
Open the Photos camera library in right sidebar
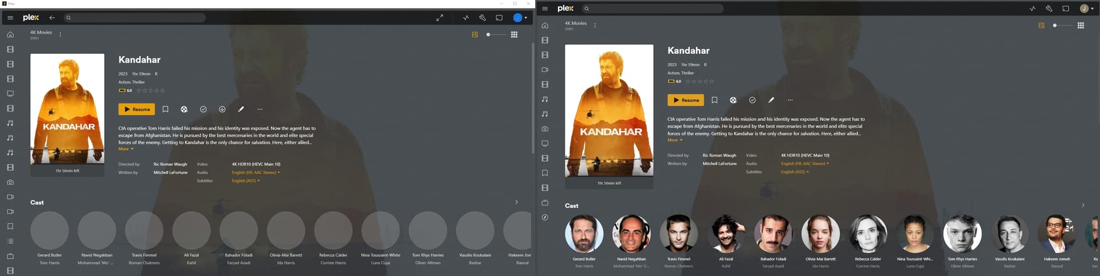[x=545, y=128]
